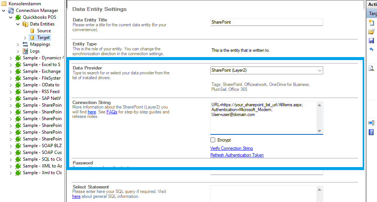Click puzzle icon of Sample - SOAP Cus
The image size is (377, 202).
(x=18, y=152)
